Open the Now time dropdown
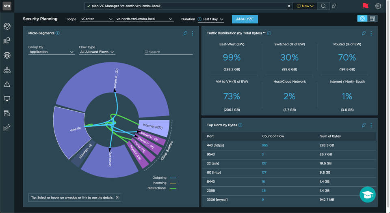Screen dimensions: 390x213 [305, 6]
